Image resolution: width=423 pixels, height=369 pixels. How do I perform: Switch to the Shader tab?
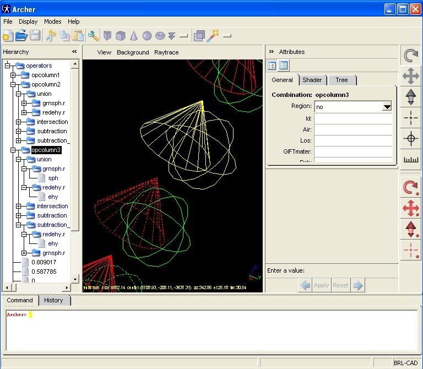click(312, 80)
